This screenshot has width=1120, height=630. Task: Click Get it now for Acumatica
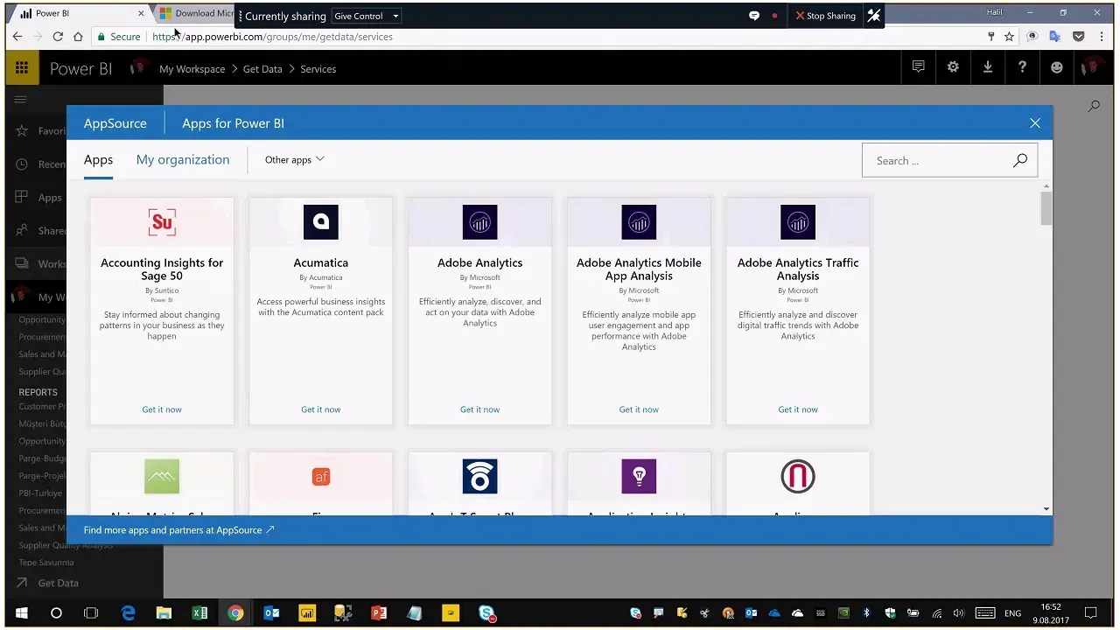pyautogui.click(x=321, y=409)
